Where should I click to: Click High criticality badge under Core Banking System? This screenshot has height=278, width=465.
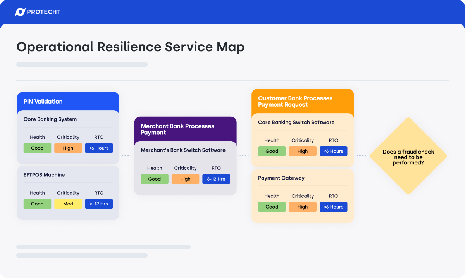(68, 148)
